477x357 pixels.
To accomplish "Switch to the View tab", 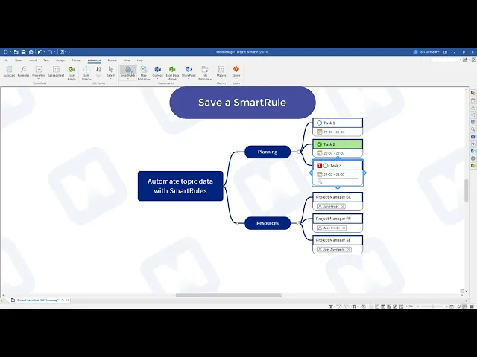I will tap(127, 60).
